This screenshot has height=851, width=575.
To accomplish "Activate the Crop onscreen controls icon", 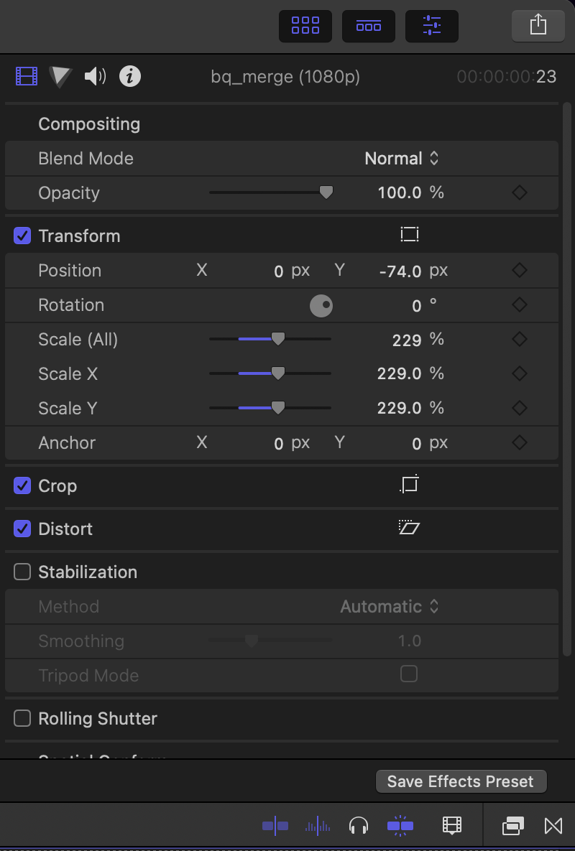I will click(x=410, y=484).
